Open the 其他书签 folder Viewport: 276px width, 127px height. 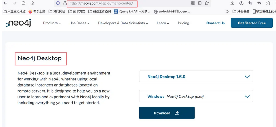[x=241, y=12]
